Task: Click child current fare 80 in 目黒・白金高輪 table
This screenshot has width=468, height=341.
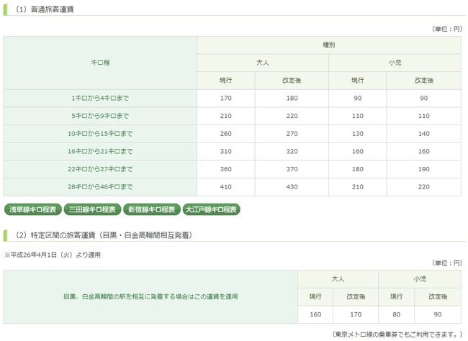Action: [x=397, y=314]
